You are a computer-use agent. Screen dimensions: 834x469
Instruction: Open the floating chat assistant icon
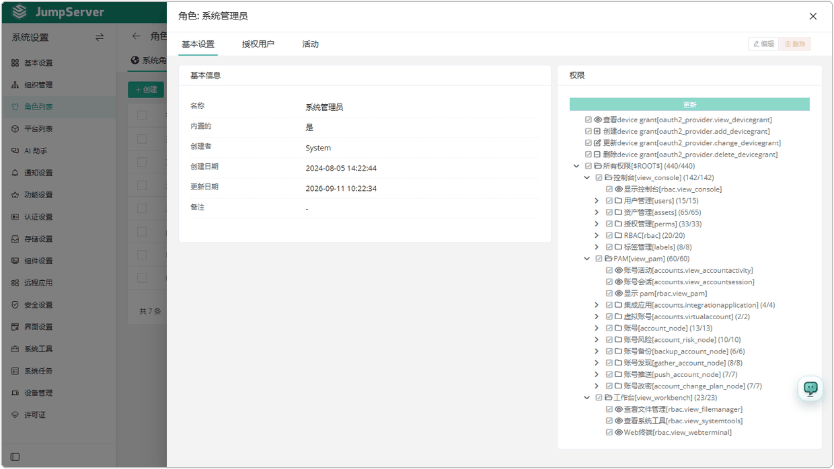click(810, 388)
